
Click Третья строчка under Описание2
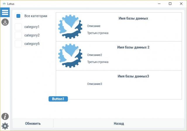pos(98,62)
